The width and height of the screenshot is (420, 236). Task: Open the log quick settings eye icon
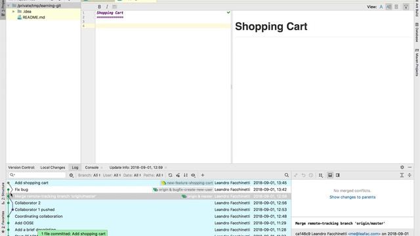[x=193, y=175]
